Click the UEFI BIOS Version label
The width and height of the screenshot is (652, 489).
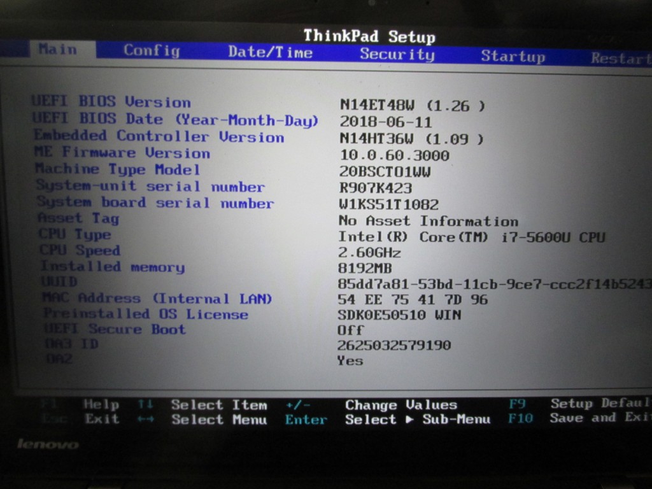click(111, 101)
